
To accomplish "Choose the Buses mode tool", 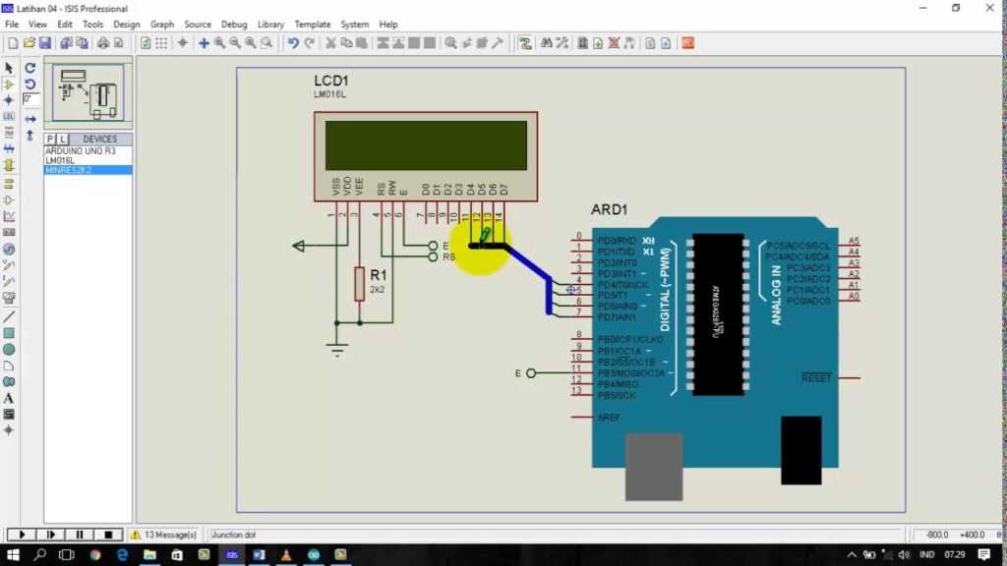I will tap(9, 148).
